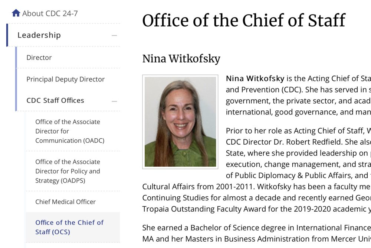Click the home icon beside About CDC 24-7

pyautogui.click(x=16, y=13)
